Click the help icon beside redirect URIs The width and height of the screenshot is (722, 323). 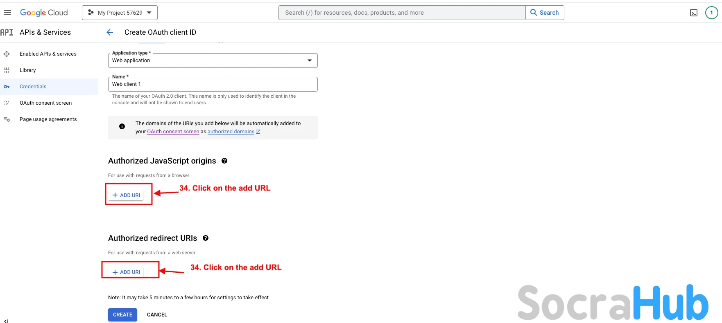[206, 238]
